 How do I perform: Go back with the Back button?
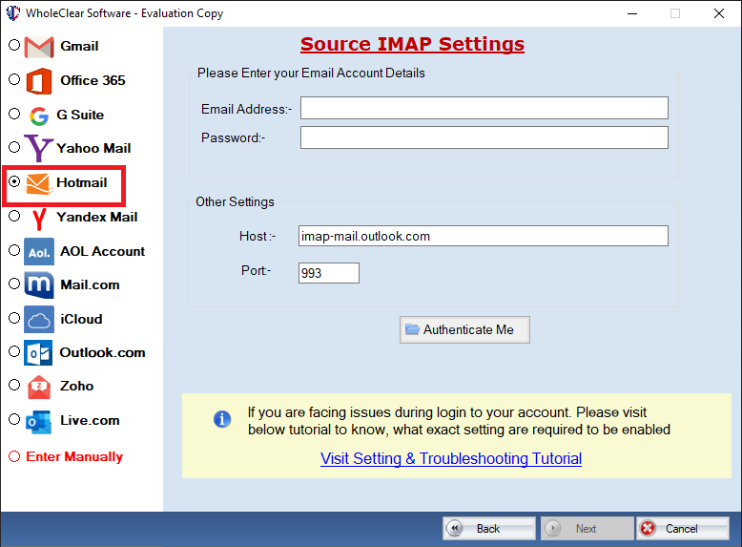(x=489, y=529)
